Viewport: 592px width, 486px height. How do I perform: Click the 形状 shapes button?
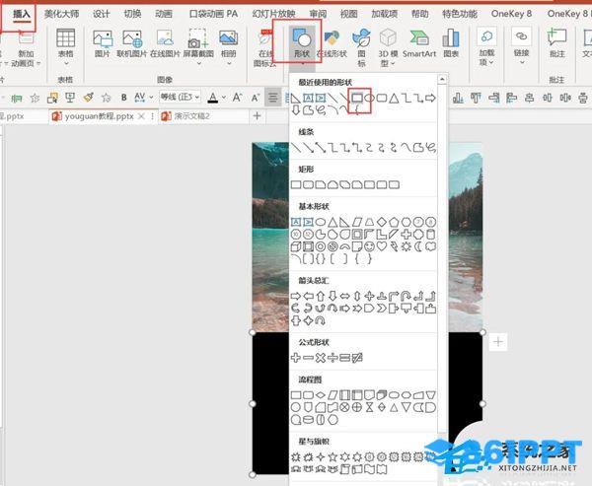pyautogui.click(x=302, y=47)
